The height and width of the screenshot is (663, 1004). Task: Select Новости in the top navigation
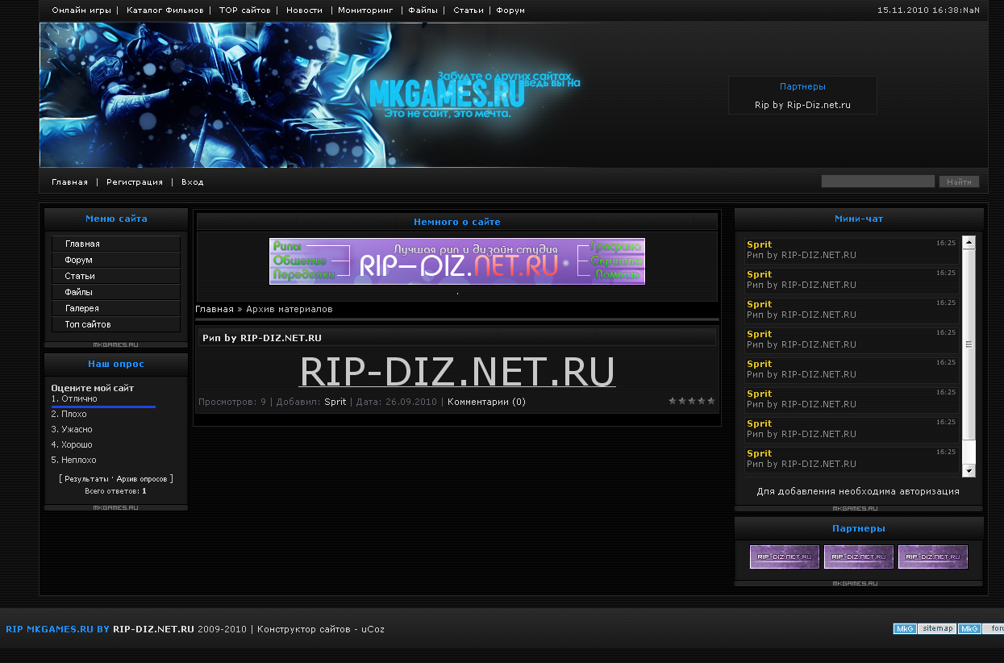(304, 10)
